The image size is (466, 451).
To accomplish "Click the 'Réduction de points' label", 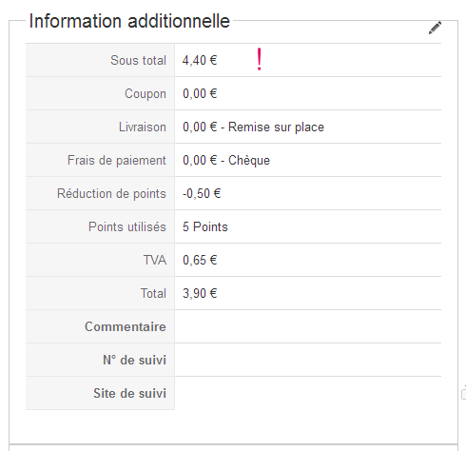I will pyautogui.click(x=111, y=193).
